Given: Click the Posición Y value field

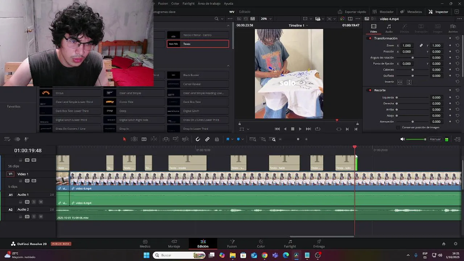Looking at the screenshot, I should point(437,52).
